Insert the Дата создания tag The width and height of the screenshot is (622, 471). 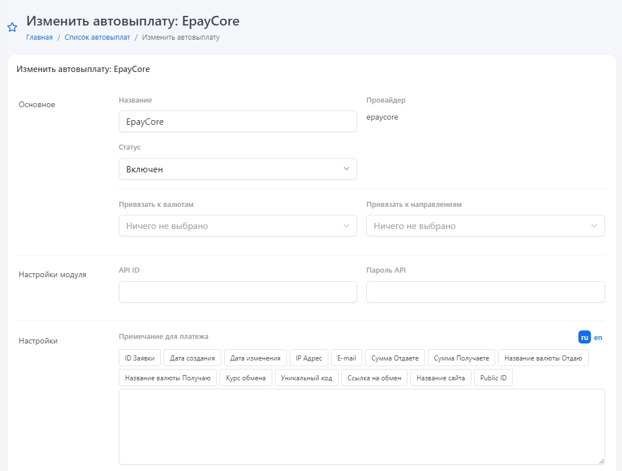192,358
